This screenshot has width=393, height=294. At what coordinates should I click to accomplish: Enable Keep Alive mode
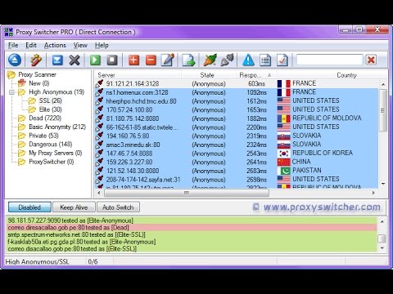(74, 207)
